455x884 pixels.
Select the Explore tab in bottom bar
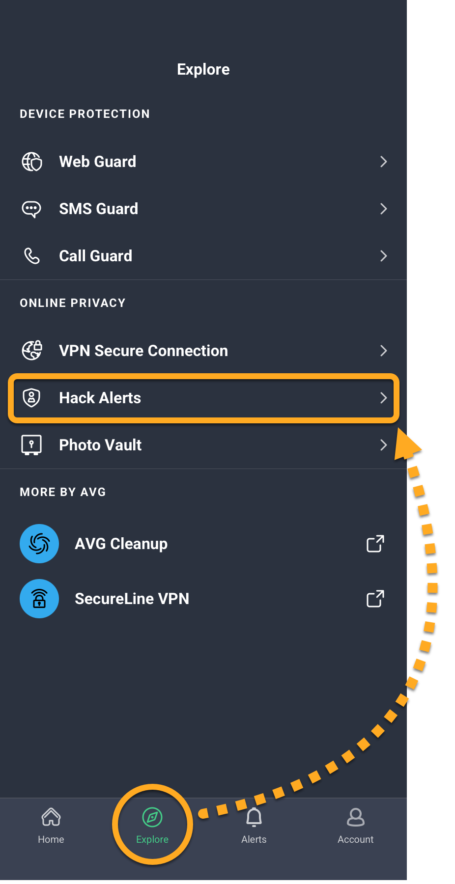click(x=152, y=826)
